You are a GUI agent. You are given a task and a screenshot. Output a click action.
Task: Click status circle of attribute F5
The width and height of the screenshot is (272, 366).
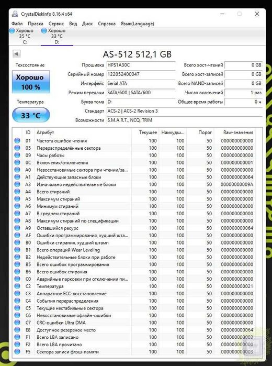[x=17, y=351]
